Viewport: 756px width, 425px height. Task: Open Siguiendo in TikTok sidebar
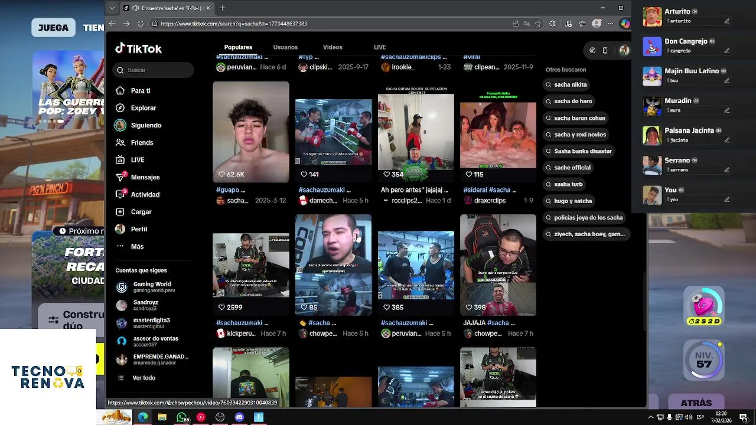click(x=138, y=125)
